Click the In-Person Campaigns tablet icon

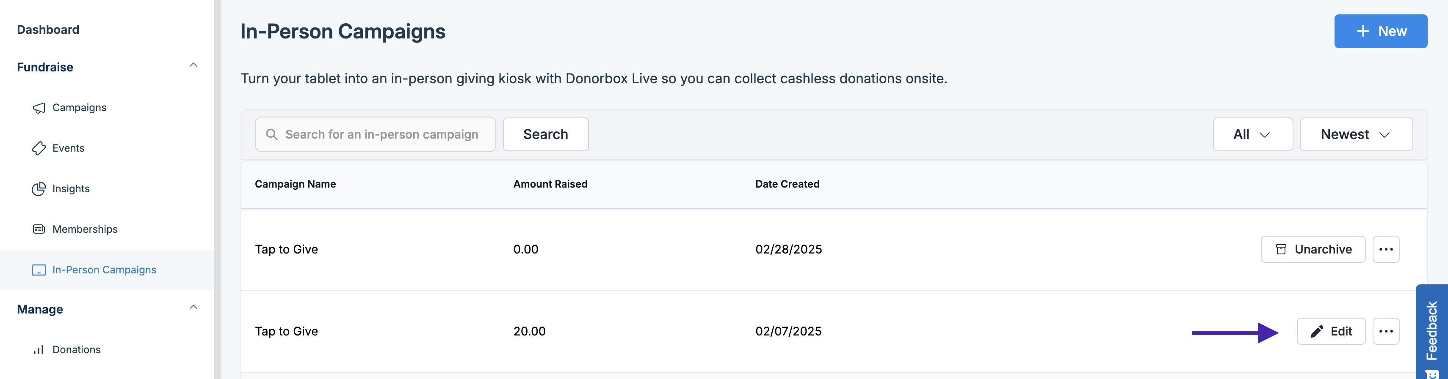pos(39,270)
